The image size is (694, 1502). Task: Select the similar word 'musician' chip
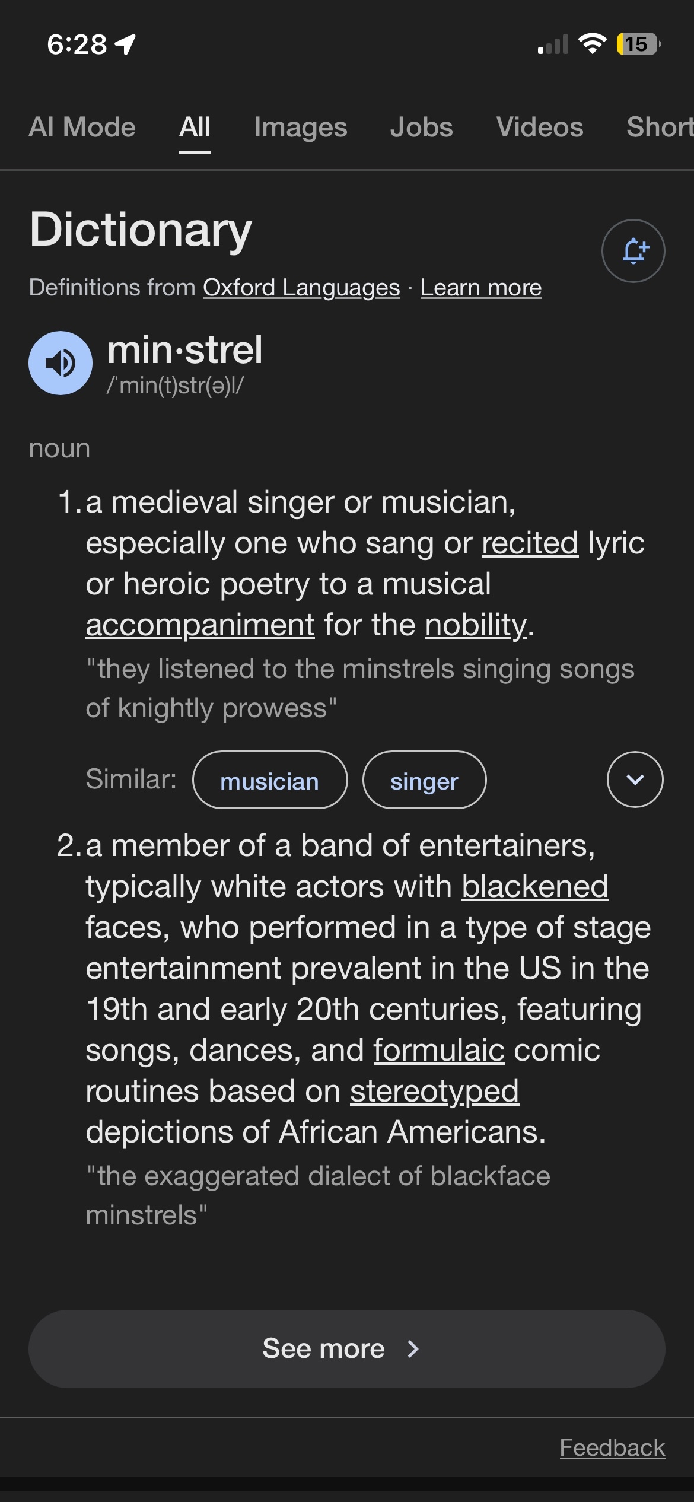[x=270, y=780]
